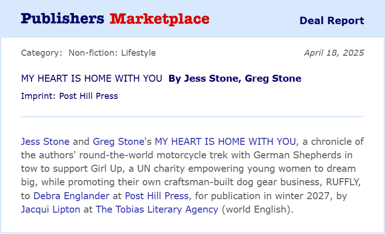Viewport: 385px width, 234px height.
Task: Click the book title link in the paragraph
Action: 225,142
